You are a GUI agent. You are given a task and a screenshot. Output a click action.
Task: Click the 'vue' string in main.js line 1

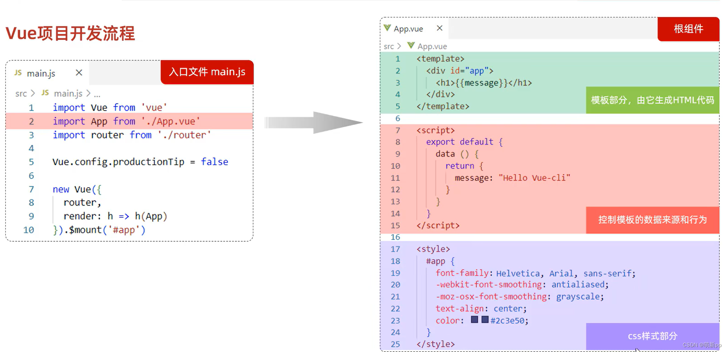coord(154,107)
